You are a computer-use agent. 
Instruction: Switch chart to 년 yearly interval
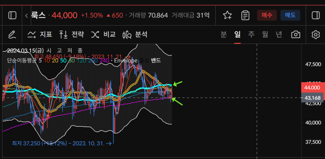click(x=279, y=34)
